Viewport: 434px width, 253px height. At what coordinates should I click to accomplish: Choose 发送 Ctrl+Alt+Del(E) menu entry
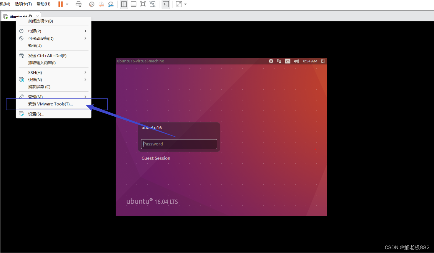tap(54, 56)
